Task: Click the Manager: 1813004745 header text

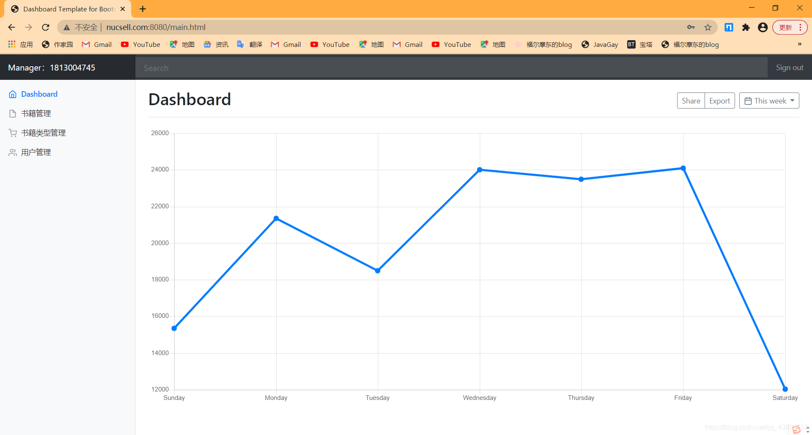Action: [52, 68]
